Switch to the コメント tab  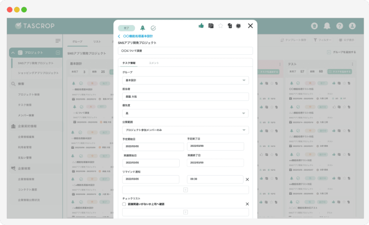pyautogui.click(x=154, y=63)
